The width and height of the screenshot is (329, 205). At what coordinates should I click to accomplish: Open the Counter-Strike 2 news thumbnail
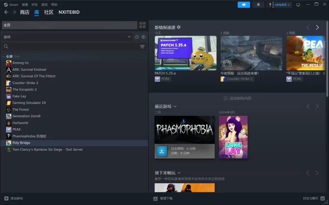[x=252, y=53]
